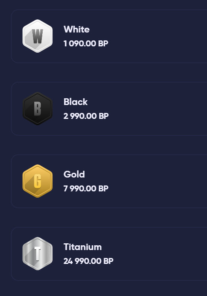Tap the T letter on silver badge
This screenshot has width=207, height=296.
coord(38,254)
